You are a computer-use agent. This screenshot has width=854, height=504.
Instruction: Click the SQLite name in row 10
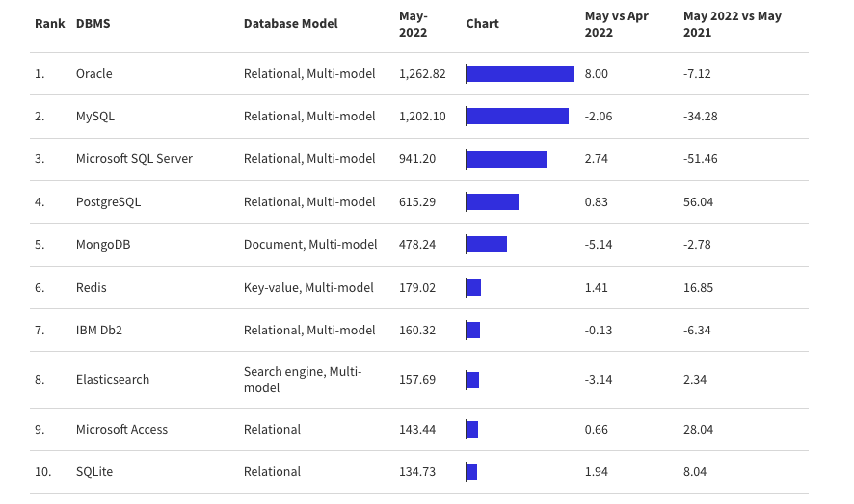(x=94, y=472)
